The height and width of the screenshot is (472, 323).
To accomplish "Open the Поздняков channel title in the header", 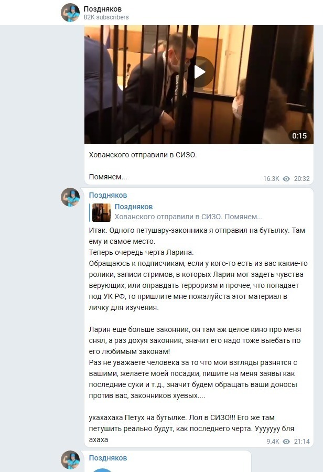I will click(103, 9).
